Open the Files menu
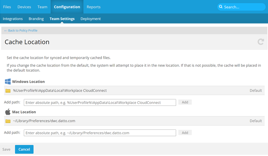This screenshot has height=156, width=268. pyautogui.click(x=7, y=7)
